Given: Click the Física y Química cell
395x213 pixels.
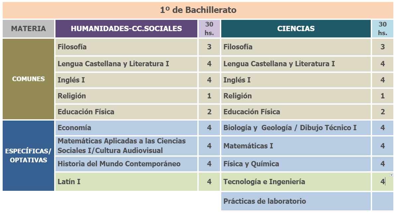Looking at the screenshot, I should click(x=296, y=164).
